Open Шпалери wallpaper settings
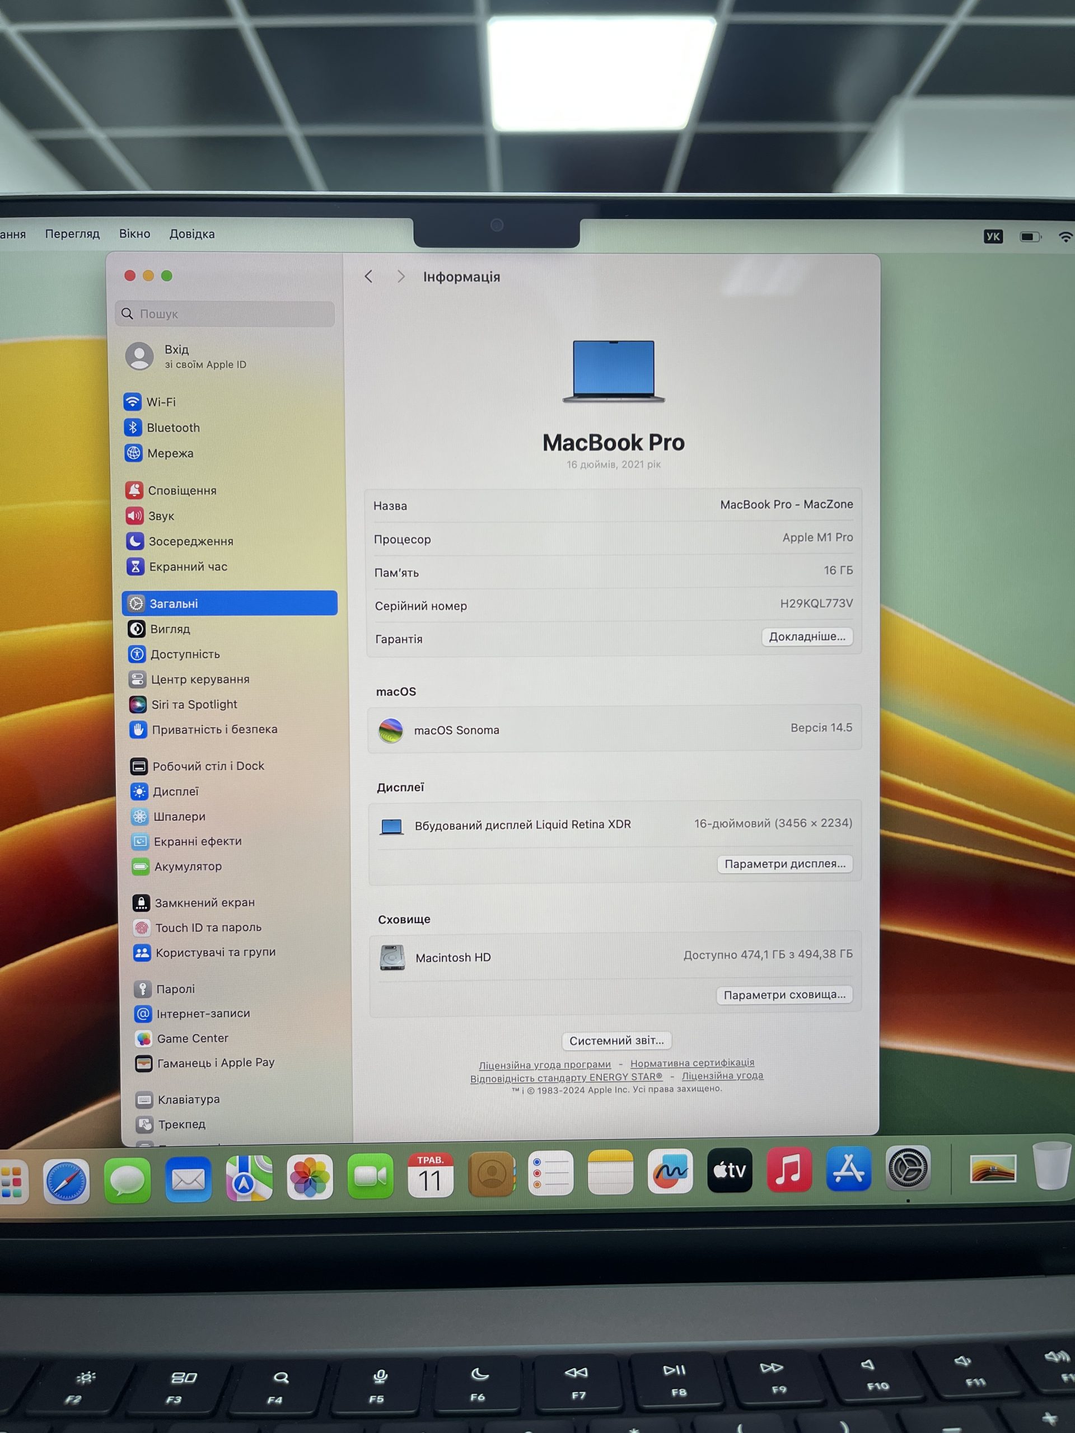Image resolution: width=1075 pixels, height=1433 pixels. (169, 816)
